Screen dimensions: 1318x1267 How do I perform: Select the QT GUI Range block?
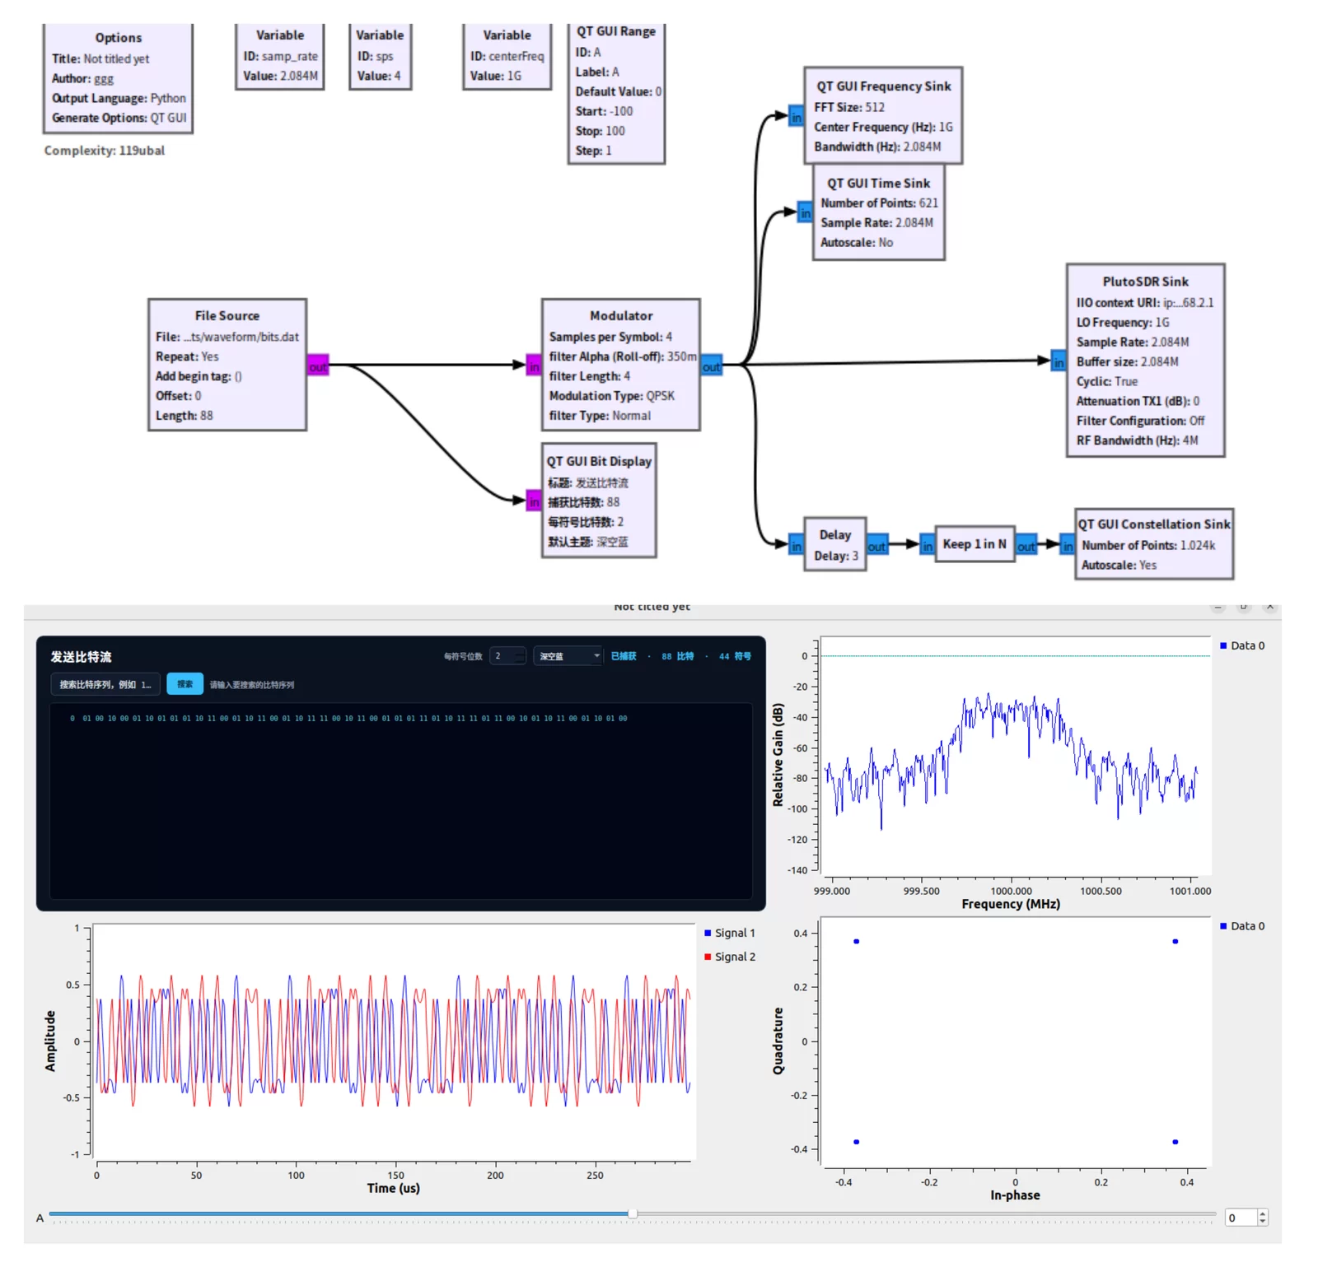point(616,92)
